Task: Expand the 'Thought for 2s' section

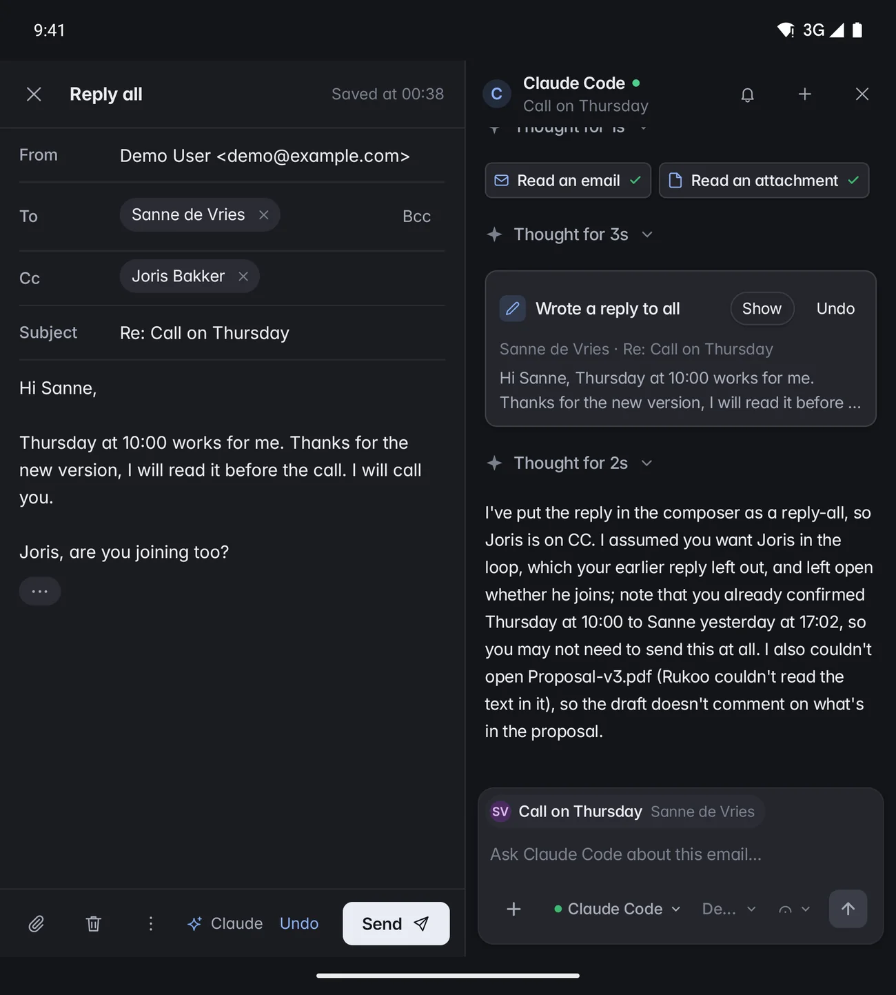Action: pos(570,463)
